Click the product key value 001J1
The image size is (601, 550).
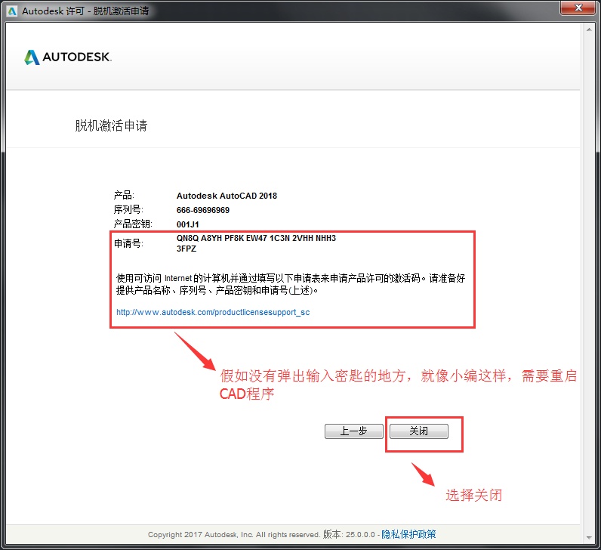click(187, 224)
